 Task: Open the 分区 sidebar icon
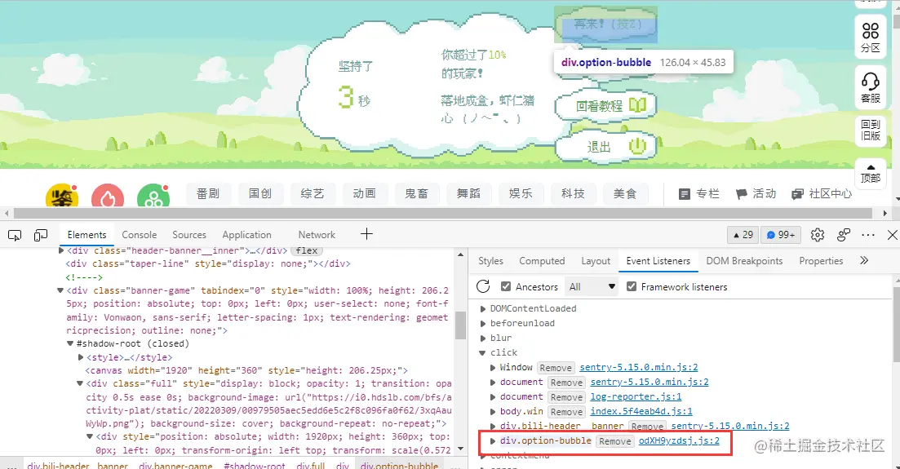click(x=870, y=37)
